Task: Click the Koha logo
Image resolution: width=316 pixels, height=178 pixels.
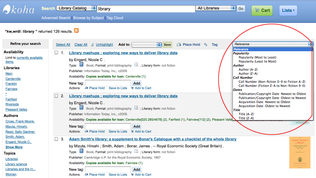Action: tap(19, 10)
